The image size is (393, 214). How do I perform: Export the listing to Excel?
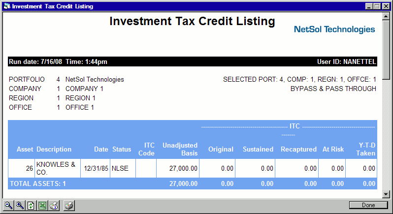tap(43, 206)
